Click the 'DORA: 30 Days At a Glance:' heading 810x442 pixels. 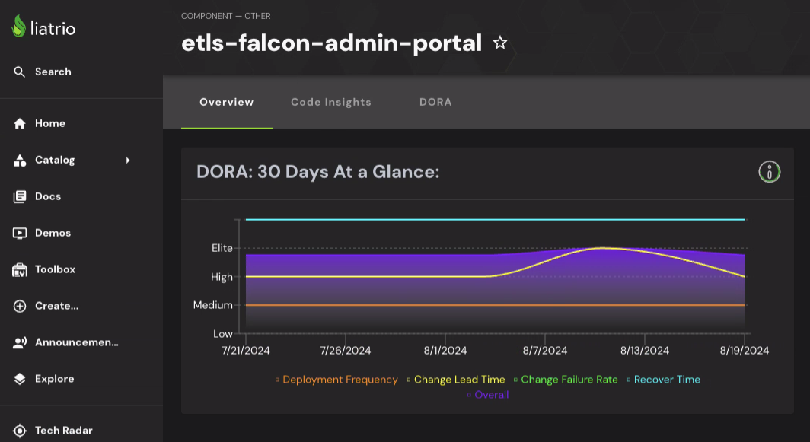tap(317, 172)
